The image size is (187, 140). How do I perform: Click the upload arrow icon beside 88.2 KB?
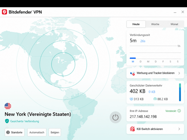pos(155,99)
